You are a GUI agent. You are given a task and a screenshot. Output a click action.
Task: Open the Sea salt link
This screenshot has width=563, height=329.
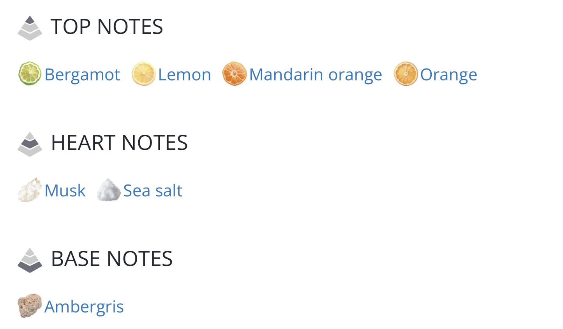[153, 191]
